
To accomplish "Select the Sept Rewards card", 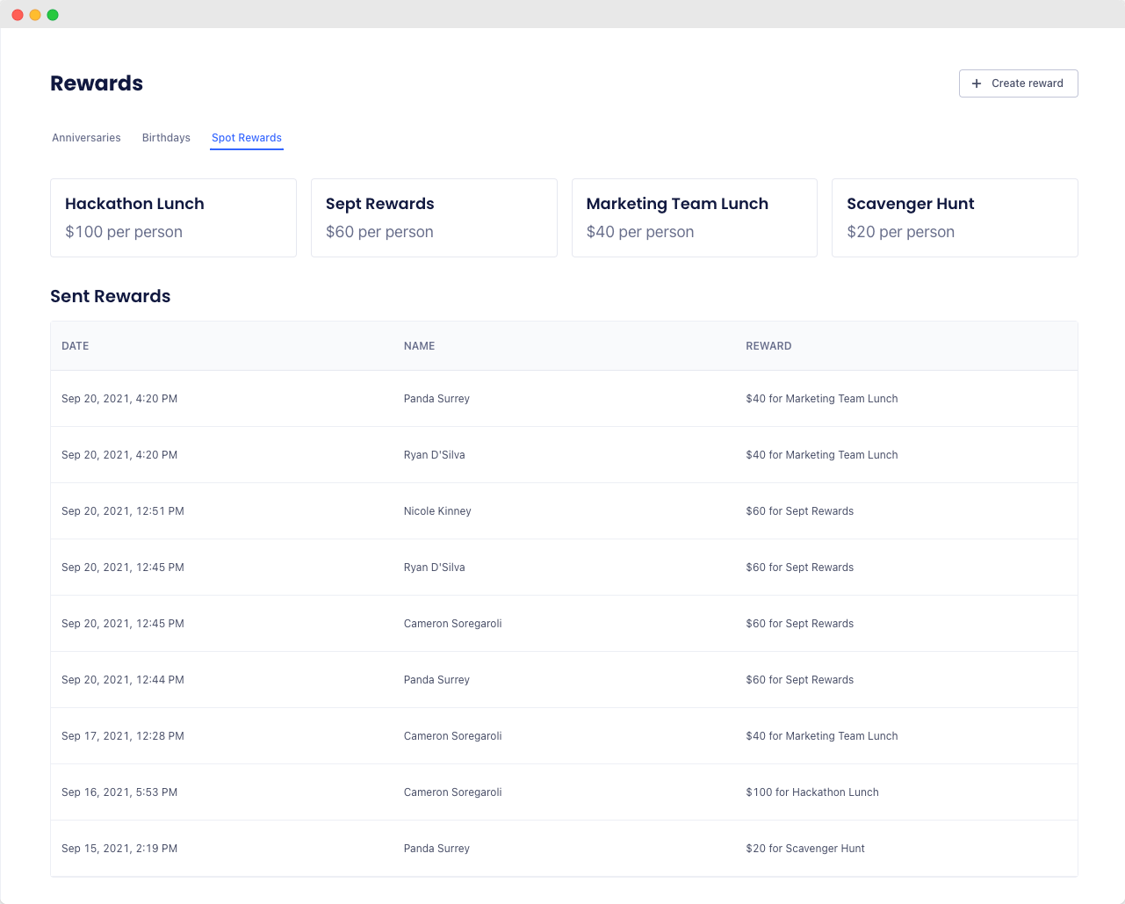I will [434, 218].
